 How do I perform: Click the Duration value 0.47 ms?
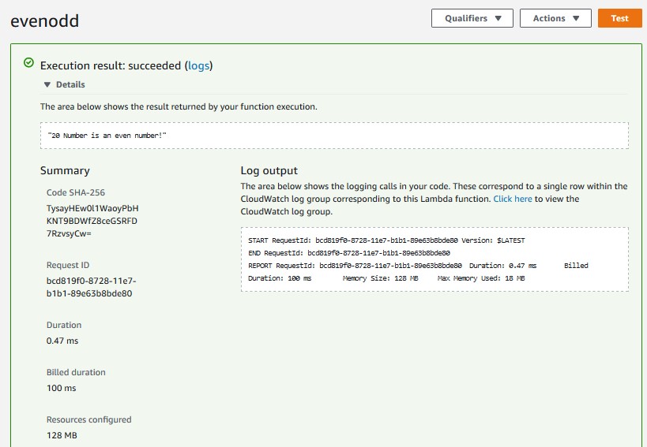click(x=62, y=341)
